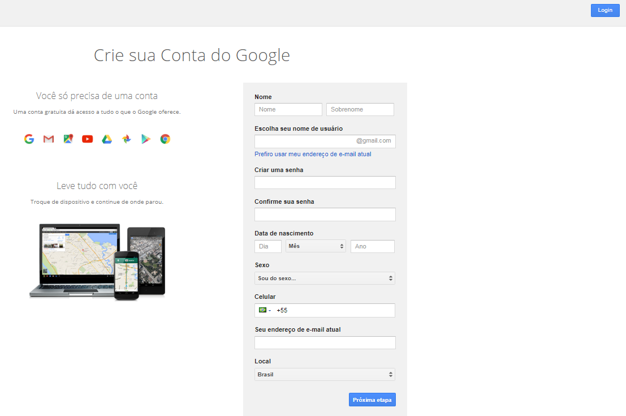
Task: Click the Leve tudo com você text
Action: [x=97, y=186]
